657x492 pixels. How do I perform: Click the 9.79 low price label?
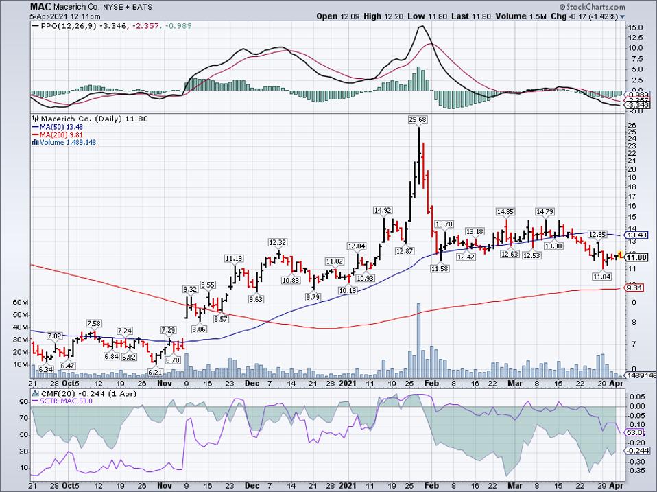click(x=313, y=296)
